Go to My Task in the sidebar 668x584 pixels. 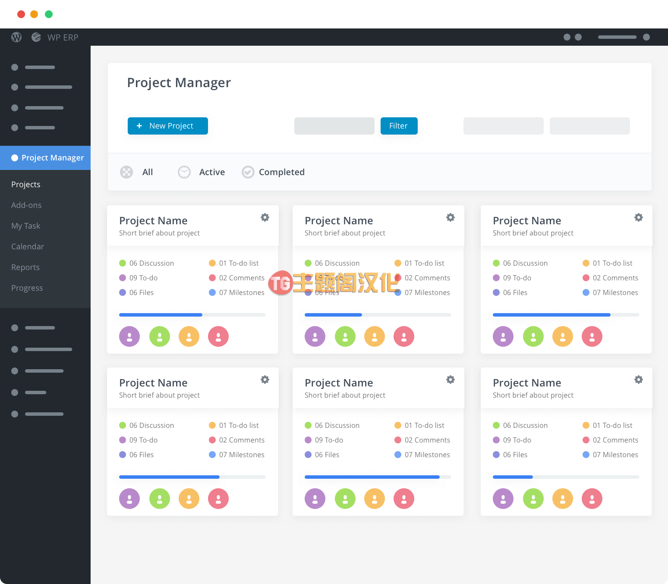click(x=25, y=226)
